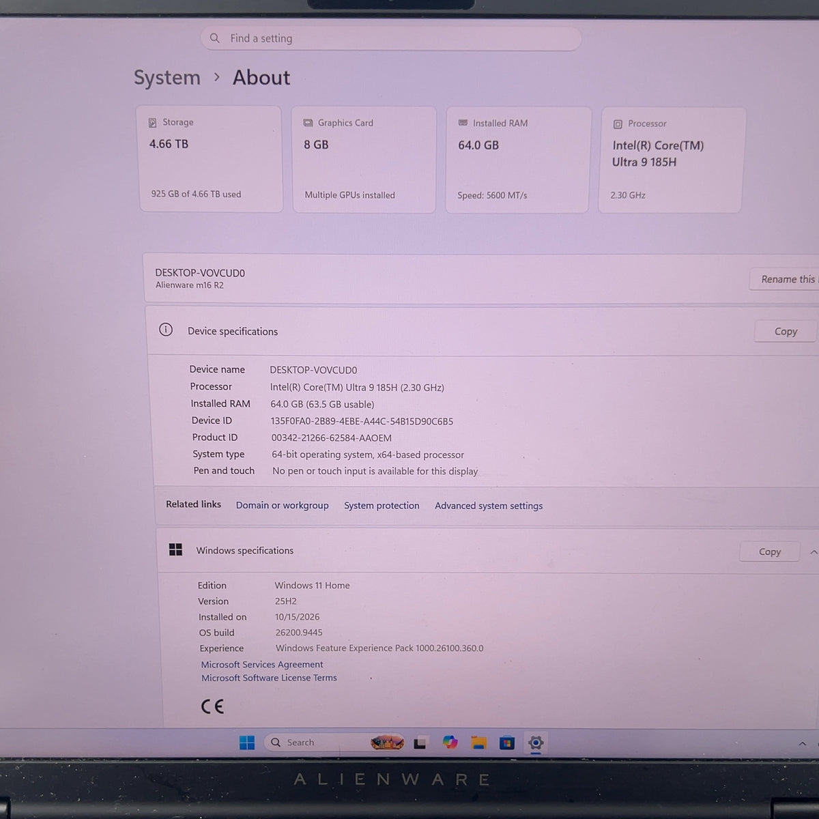The width and height of the screenshot is (819, 819).
Task: Go back to System in the breadcrumb
Action: [x=167, y=78]
